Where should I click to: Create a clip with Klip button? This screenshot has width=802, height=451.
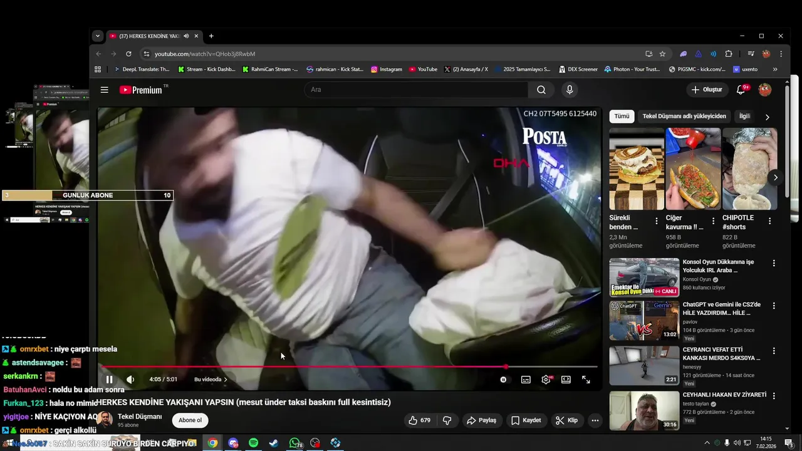[x=566, y=420]
